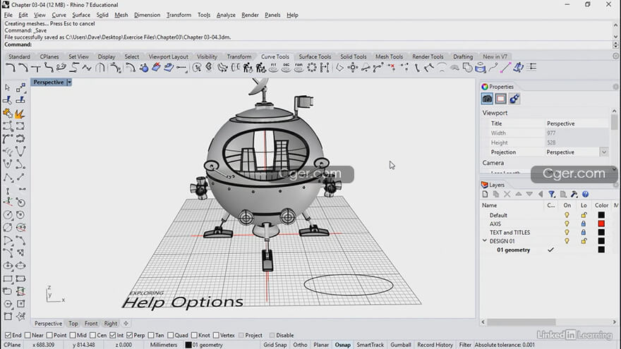Change the Default layer black color swatch
This screenshot has width=621, height=349.
point(601,215)
